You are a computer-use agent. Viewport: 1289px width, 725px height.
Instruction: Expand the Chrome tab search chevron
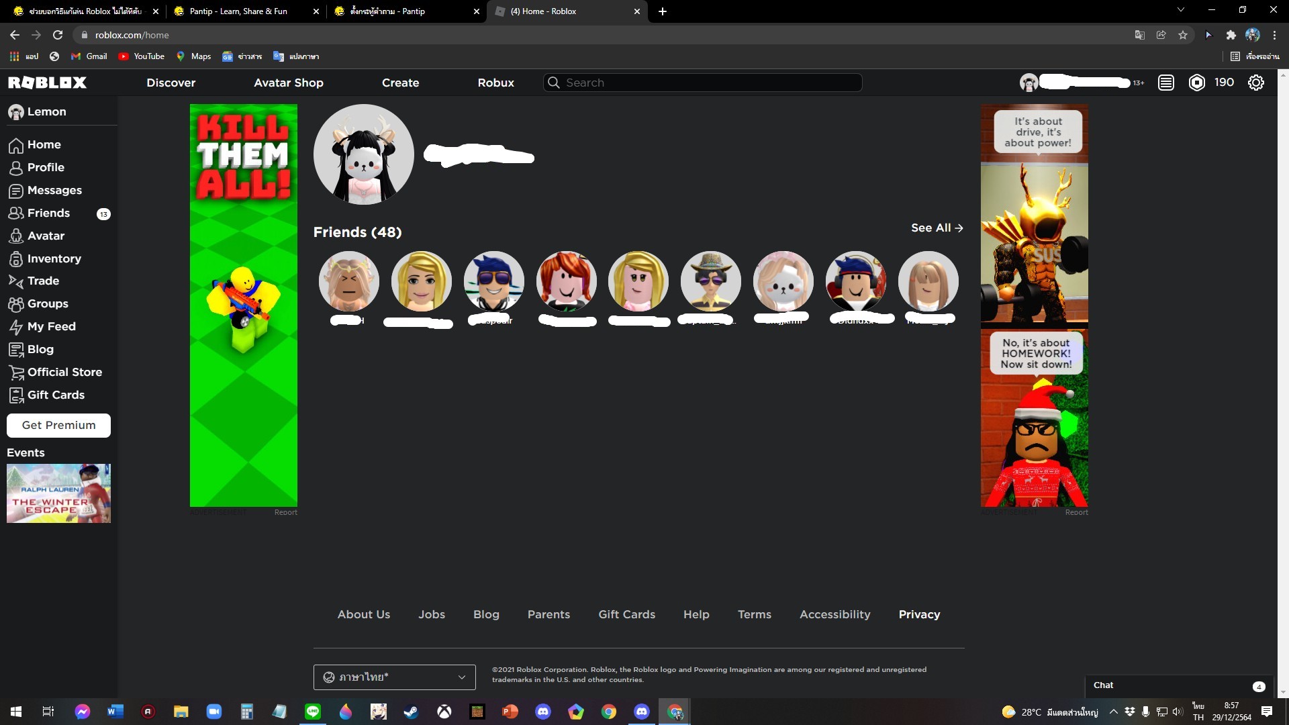pos(1181,10)
